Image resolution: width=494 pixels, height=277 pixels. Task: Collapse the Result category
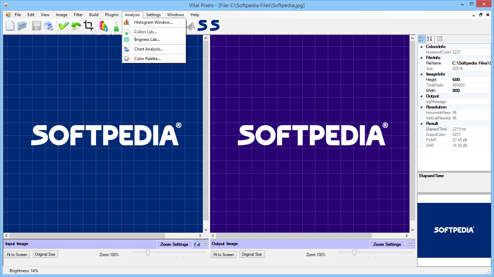(421, 124)
